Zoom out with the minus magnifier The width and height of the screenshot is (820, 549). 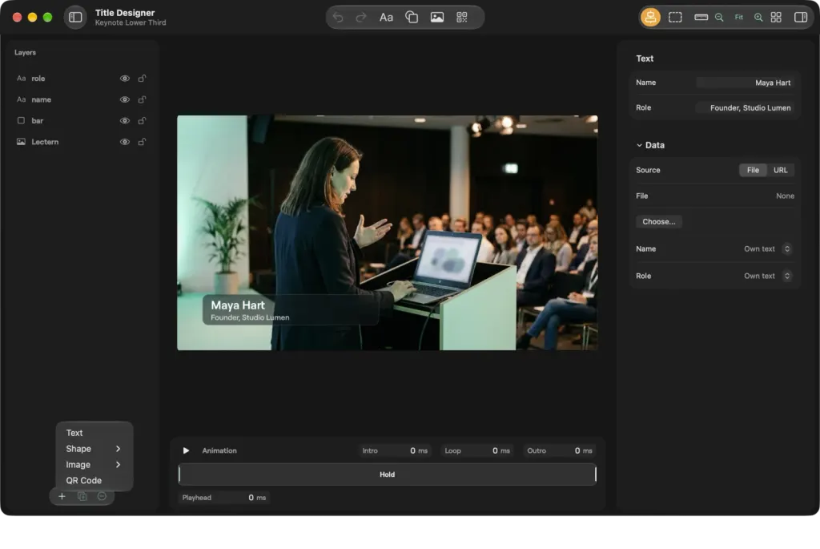coord(719,18)
